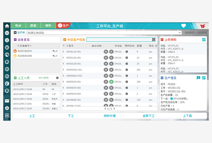
Task: Collapse the 上机物料 panel
Action: 162,40
